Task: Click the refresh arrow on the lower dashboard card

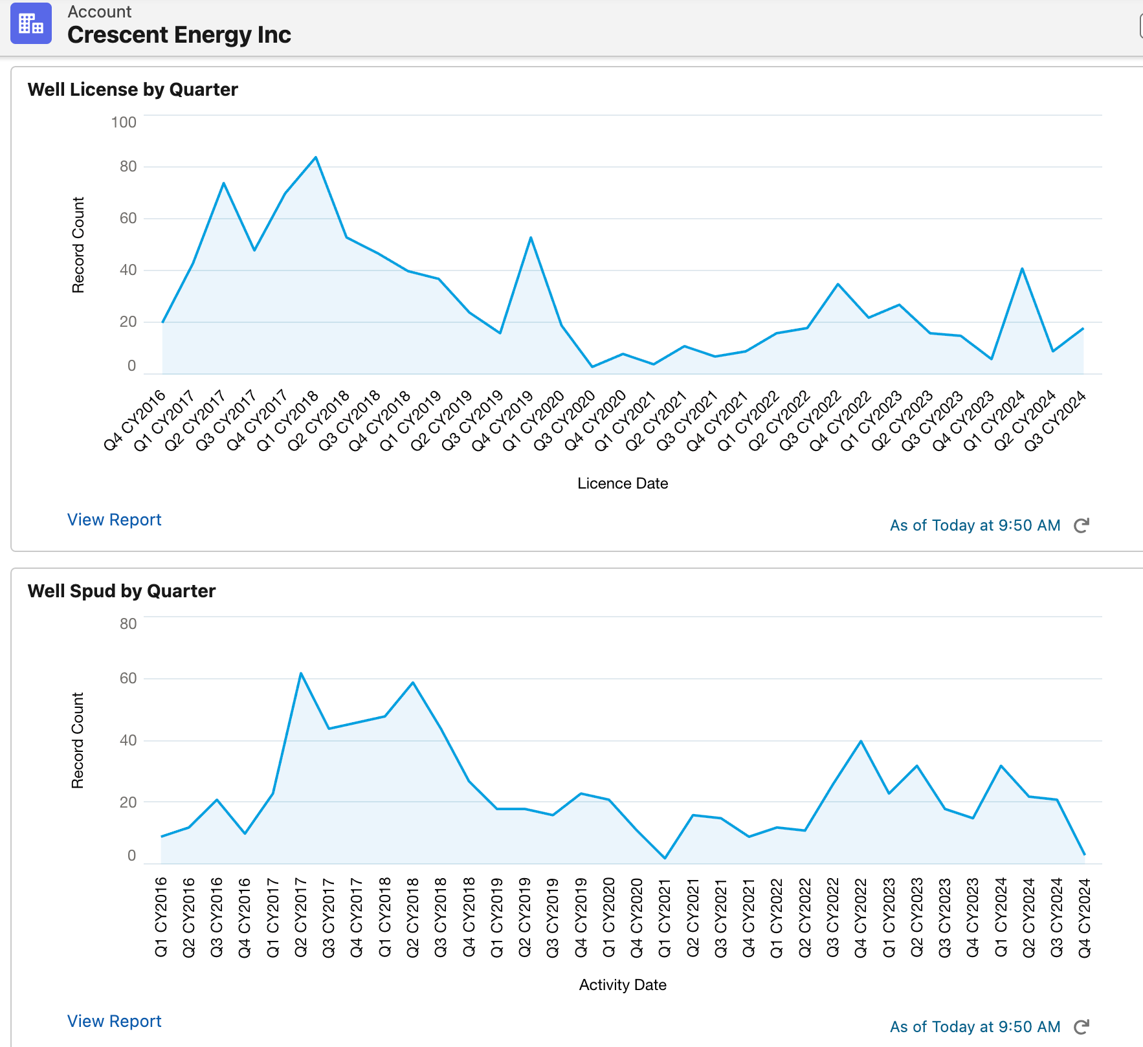Action: coord(1082,1027)
